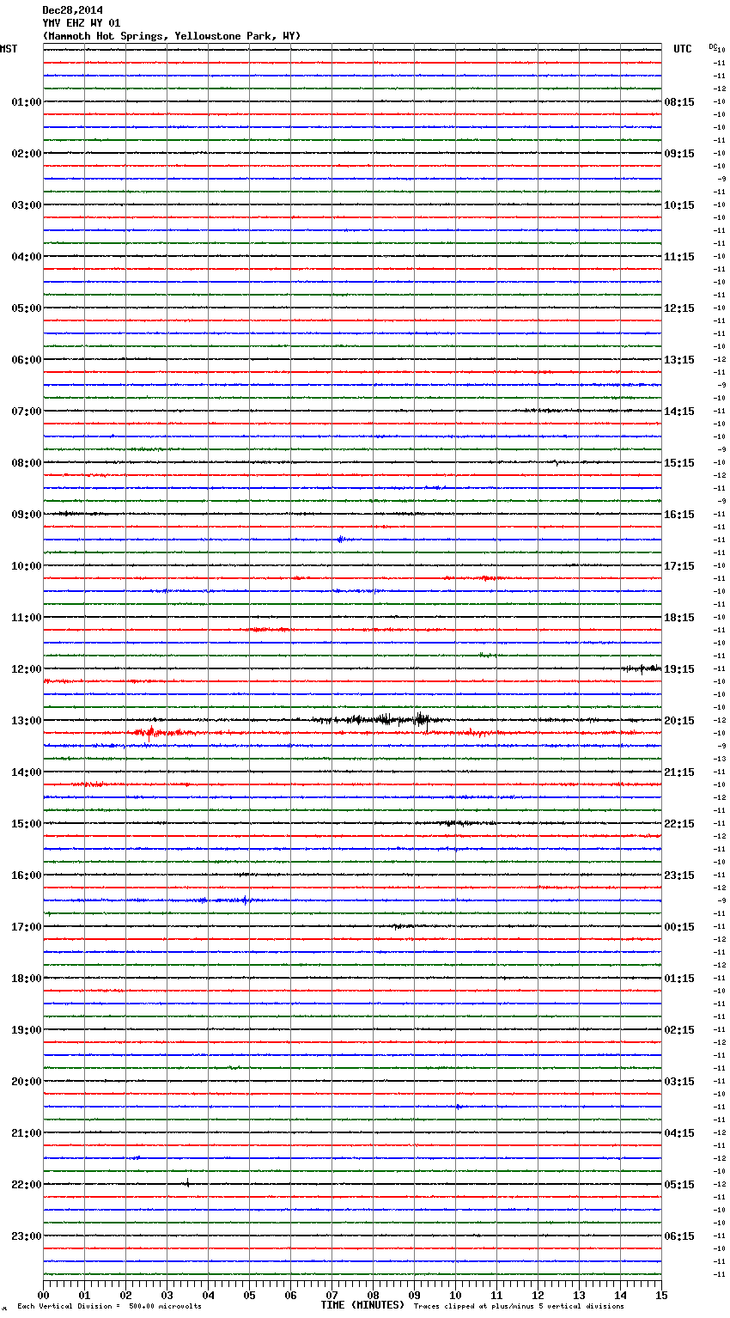Click the 08:15 UTC time label
This screenshot has width=730, height=1318.
coord(679,102)
